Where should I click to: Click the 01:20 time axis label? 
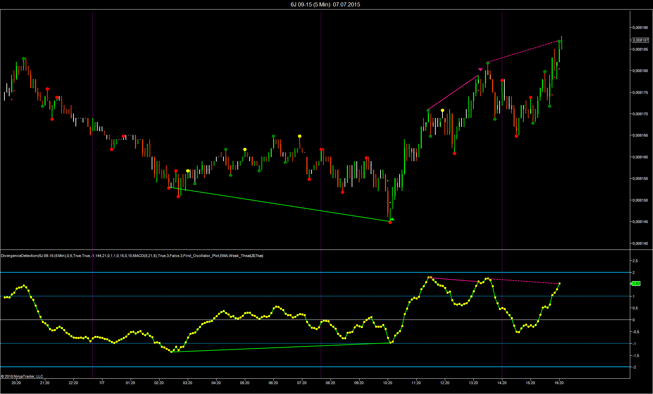(x=130, y=383)
